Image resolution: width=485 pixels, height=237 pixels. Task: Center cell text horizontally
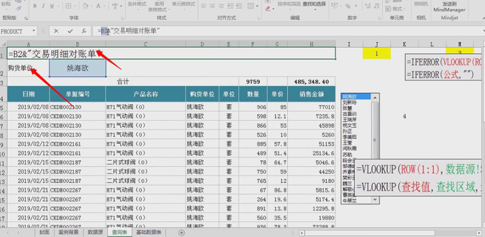pyautogui.click(x=212, y=6)
